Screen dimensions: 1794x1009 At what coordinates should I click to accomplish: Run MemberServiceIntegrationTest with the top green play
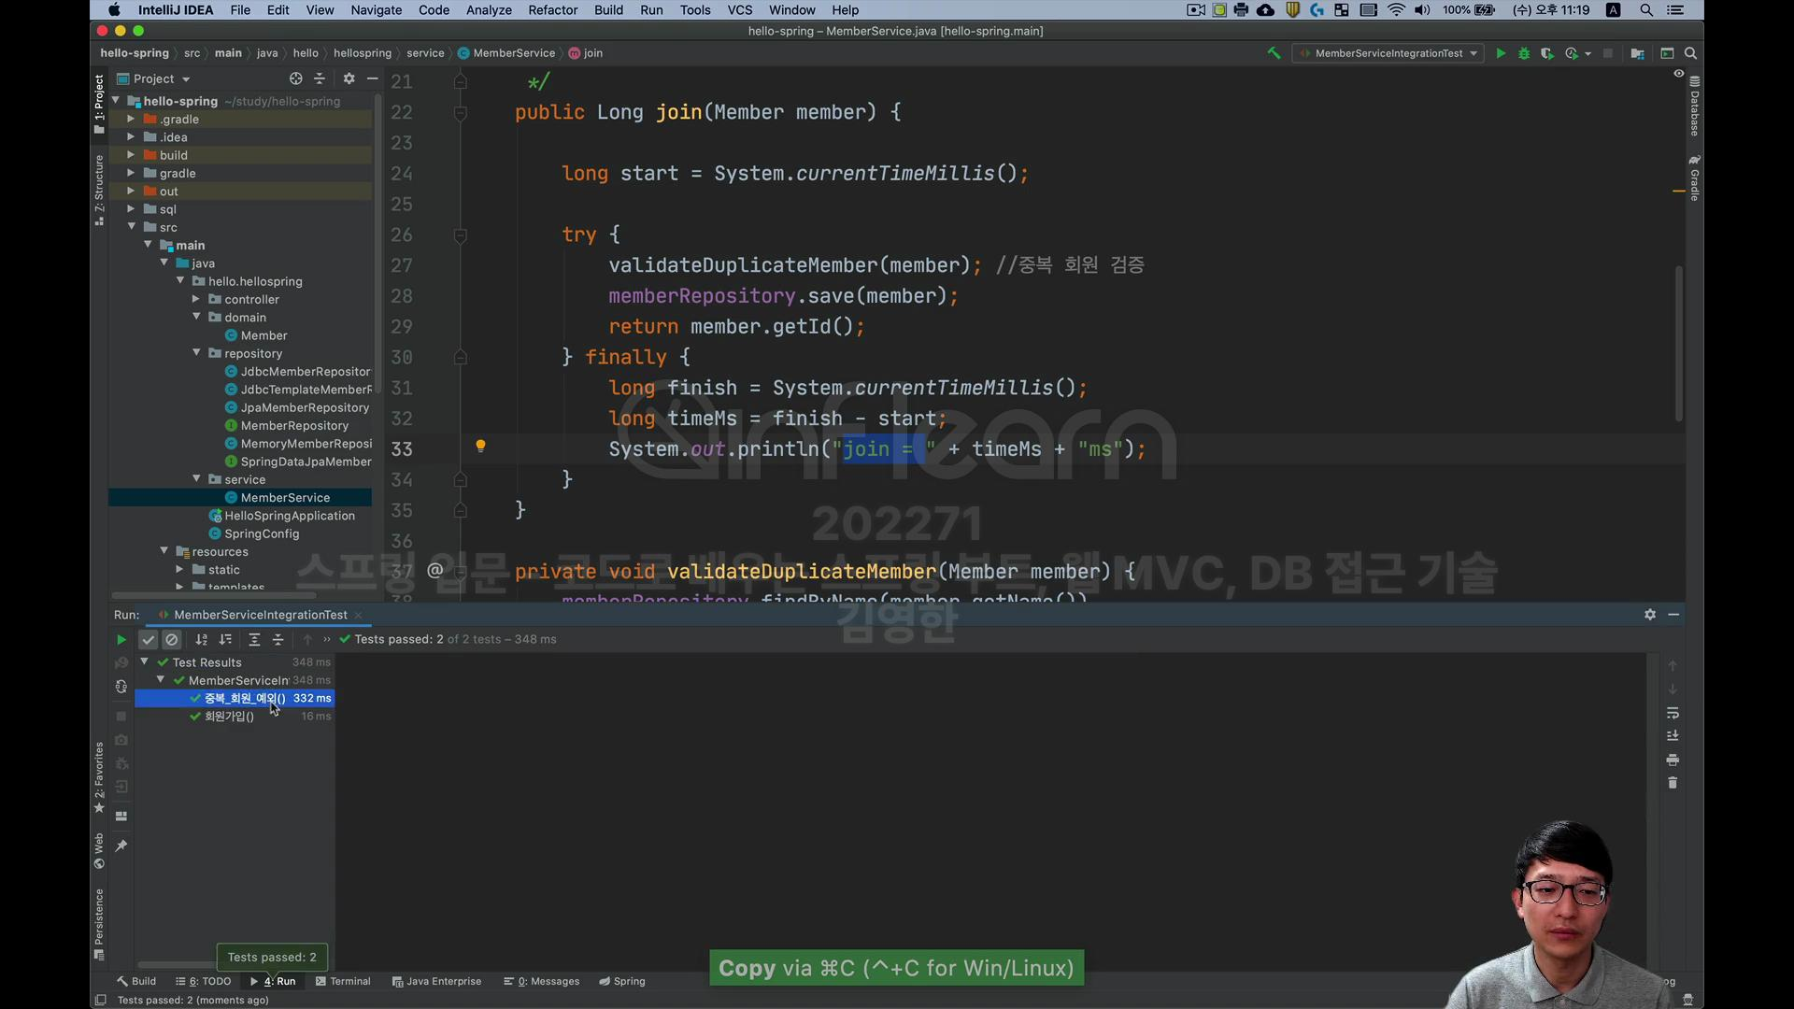(x=1501, y=53)
